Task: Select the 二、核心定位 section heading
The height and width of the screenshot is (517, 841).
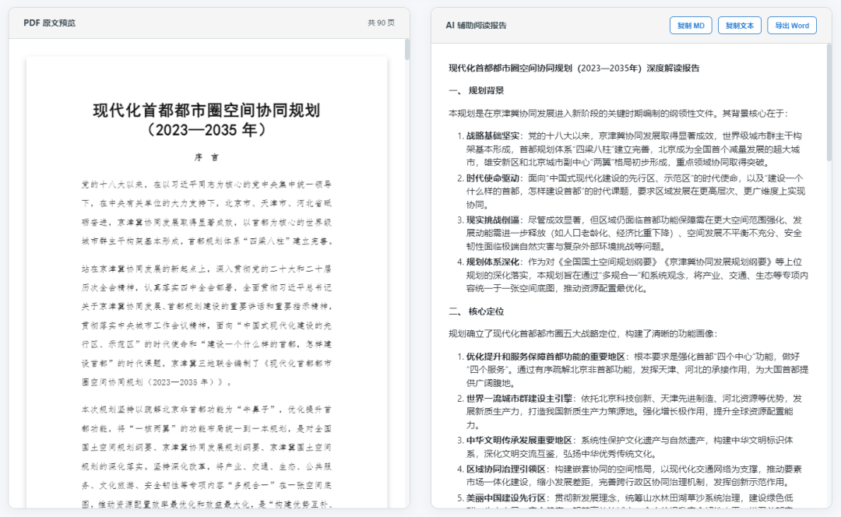Action: click(x=476, y=311)
